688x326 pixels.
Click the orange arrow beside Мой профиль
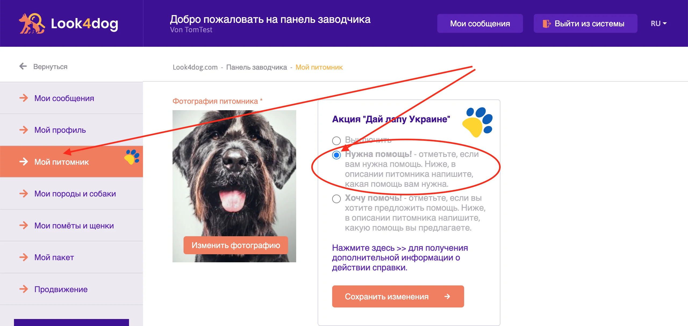pos(24,130)
